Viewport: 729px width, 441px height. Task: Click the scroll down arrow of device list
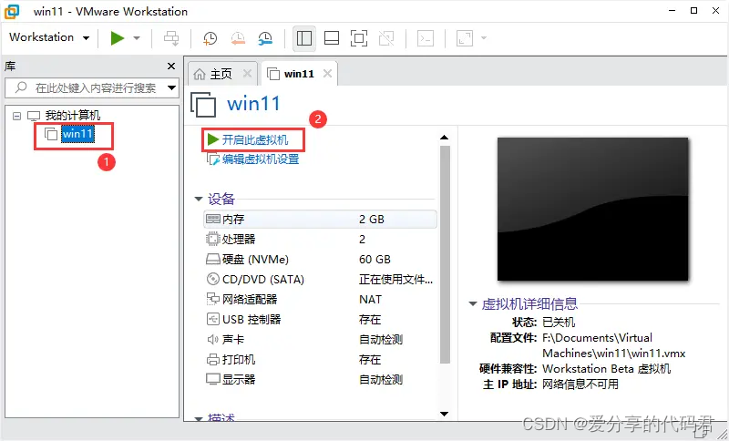445,414
